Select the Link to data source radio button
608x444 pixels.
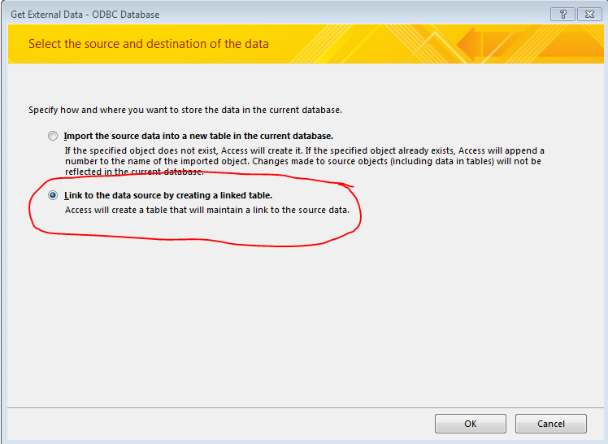coord(53,195)
